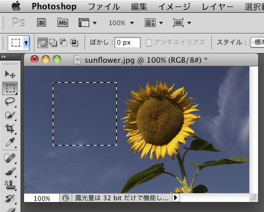This screenshot has width=264, height=212.
Task: Select Subtract from Selection mode button
Action: coord(63,43)
